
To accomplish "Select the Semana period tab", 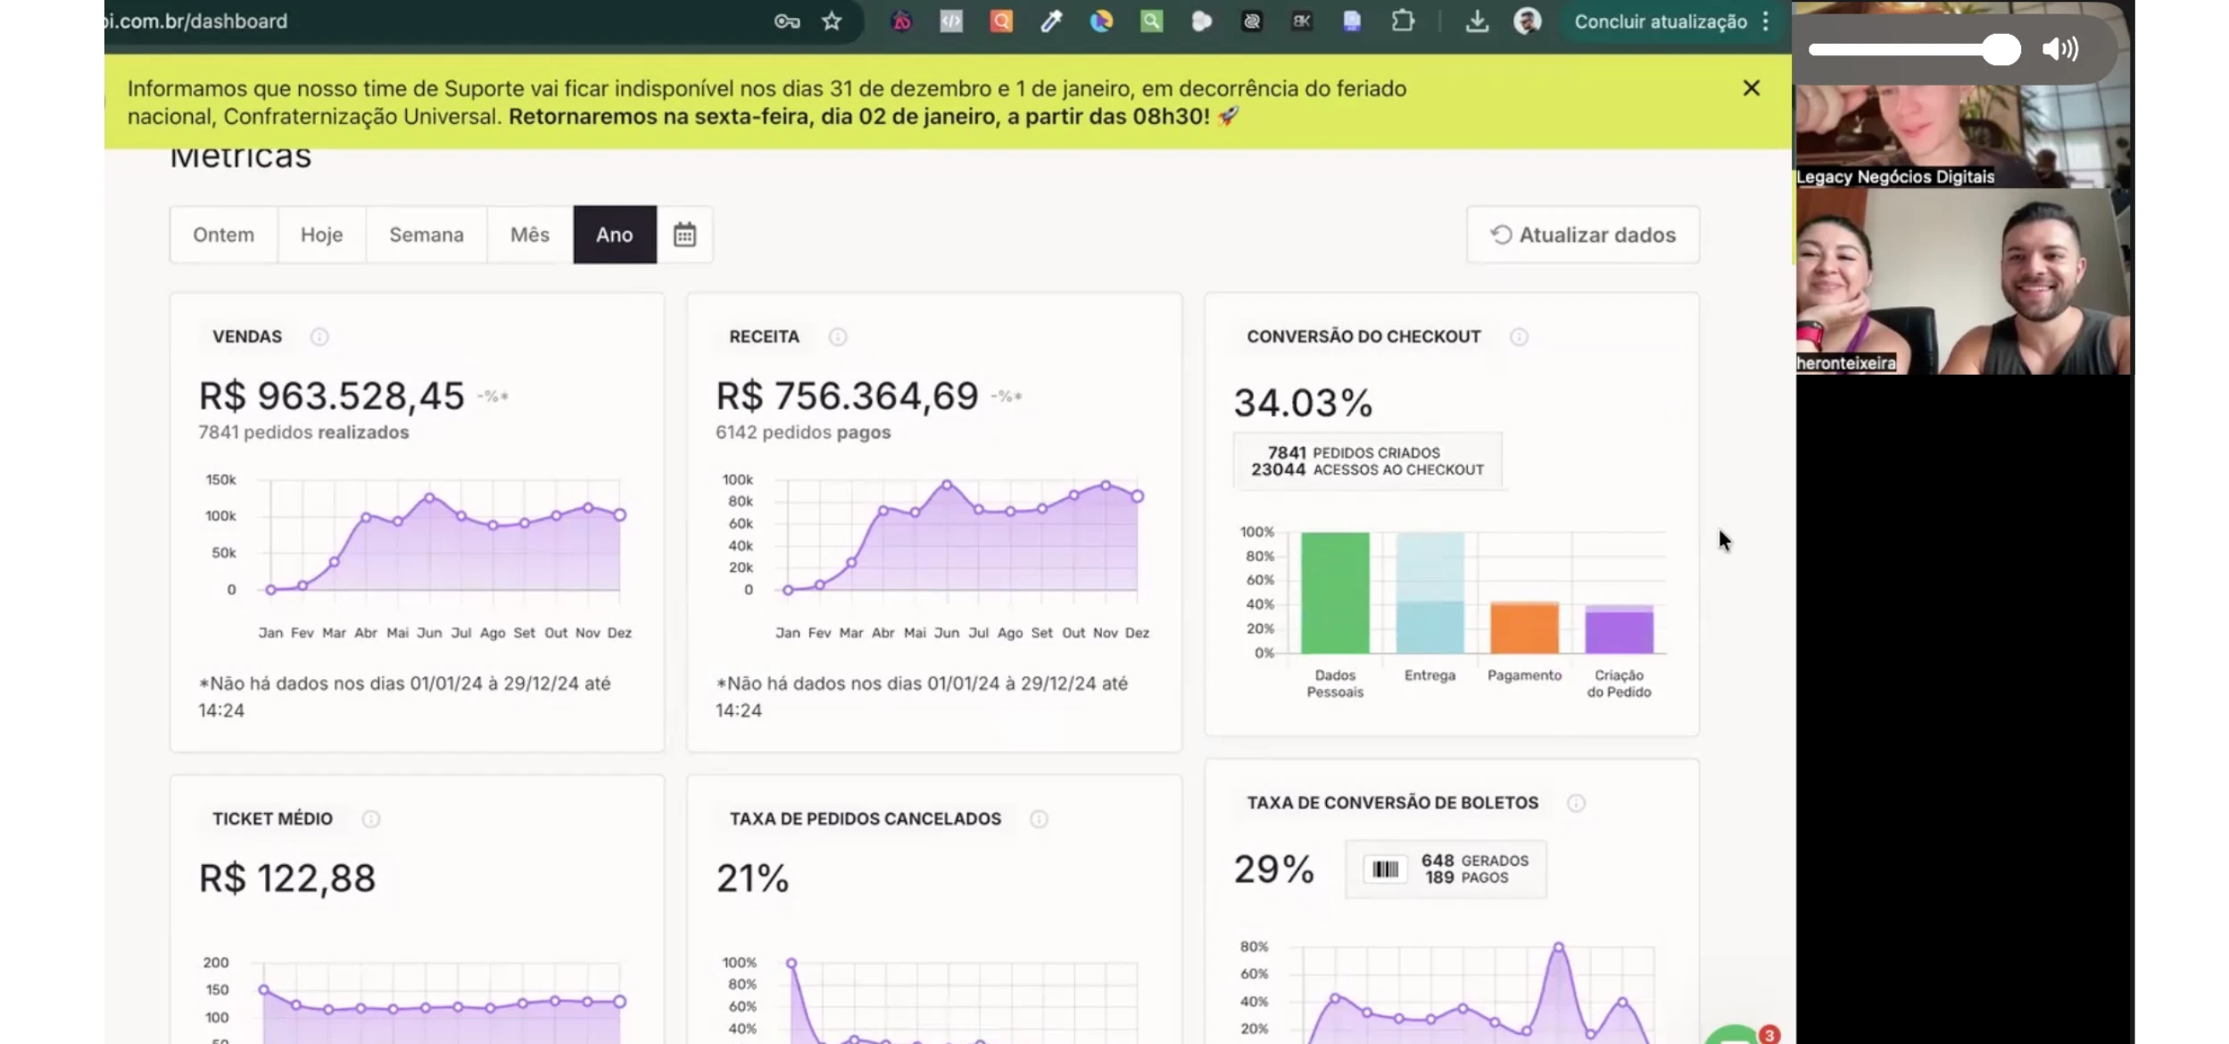I will 427,235.
